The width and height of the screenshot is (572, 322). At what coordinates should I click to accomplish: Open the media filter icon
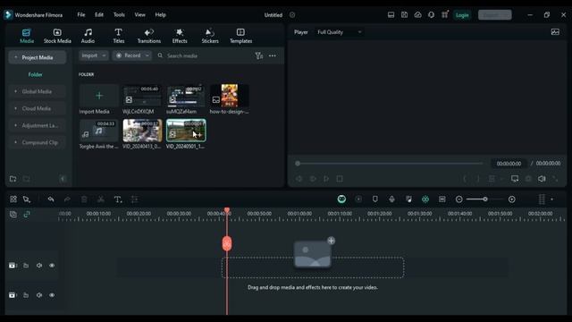(258, 55)
